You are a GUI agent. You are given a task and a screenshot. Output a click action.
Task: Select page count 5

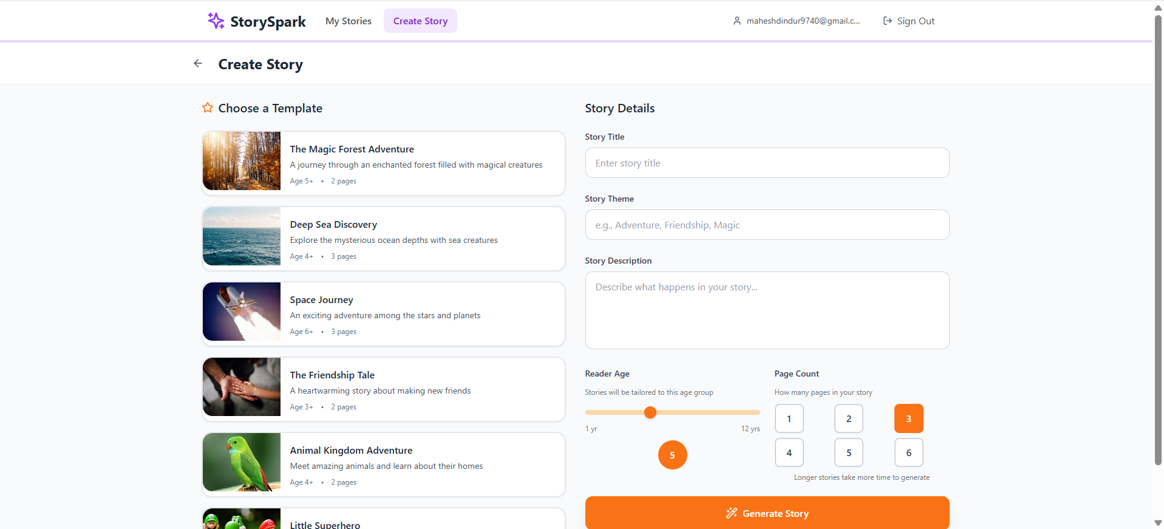pos(849,452)
